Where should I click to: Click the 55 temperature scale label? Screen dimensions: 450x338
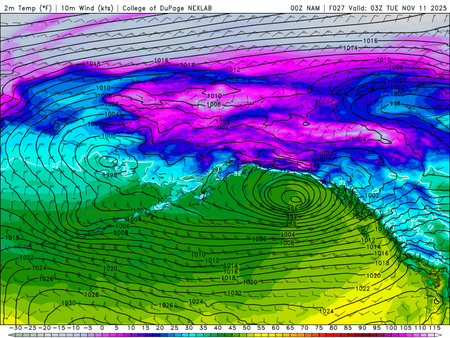[261, 328]
